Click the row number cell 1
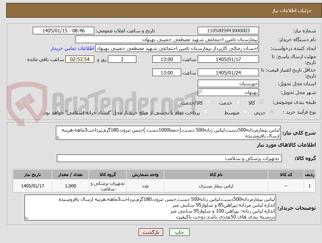This screenshot has height=243, width=322. pos(310,186)
